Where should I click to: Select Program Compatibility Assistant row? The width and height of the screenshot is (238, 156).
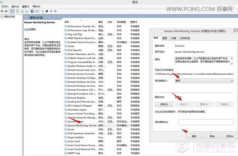click(x=102, y=62)
